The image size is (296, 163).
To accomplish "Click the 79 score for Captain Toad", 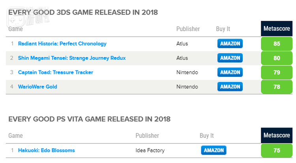I will 277,72.
